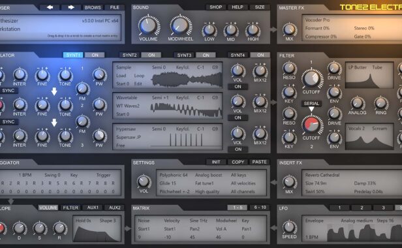Click the INIT settings button
402x248 pixels.
(215, 162)
